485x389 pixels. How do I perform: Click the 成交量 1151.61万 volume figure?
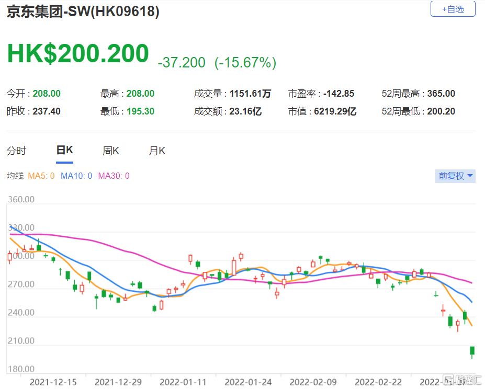pyautogui.click(x=251, y=94)
